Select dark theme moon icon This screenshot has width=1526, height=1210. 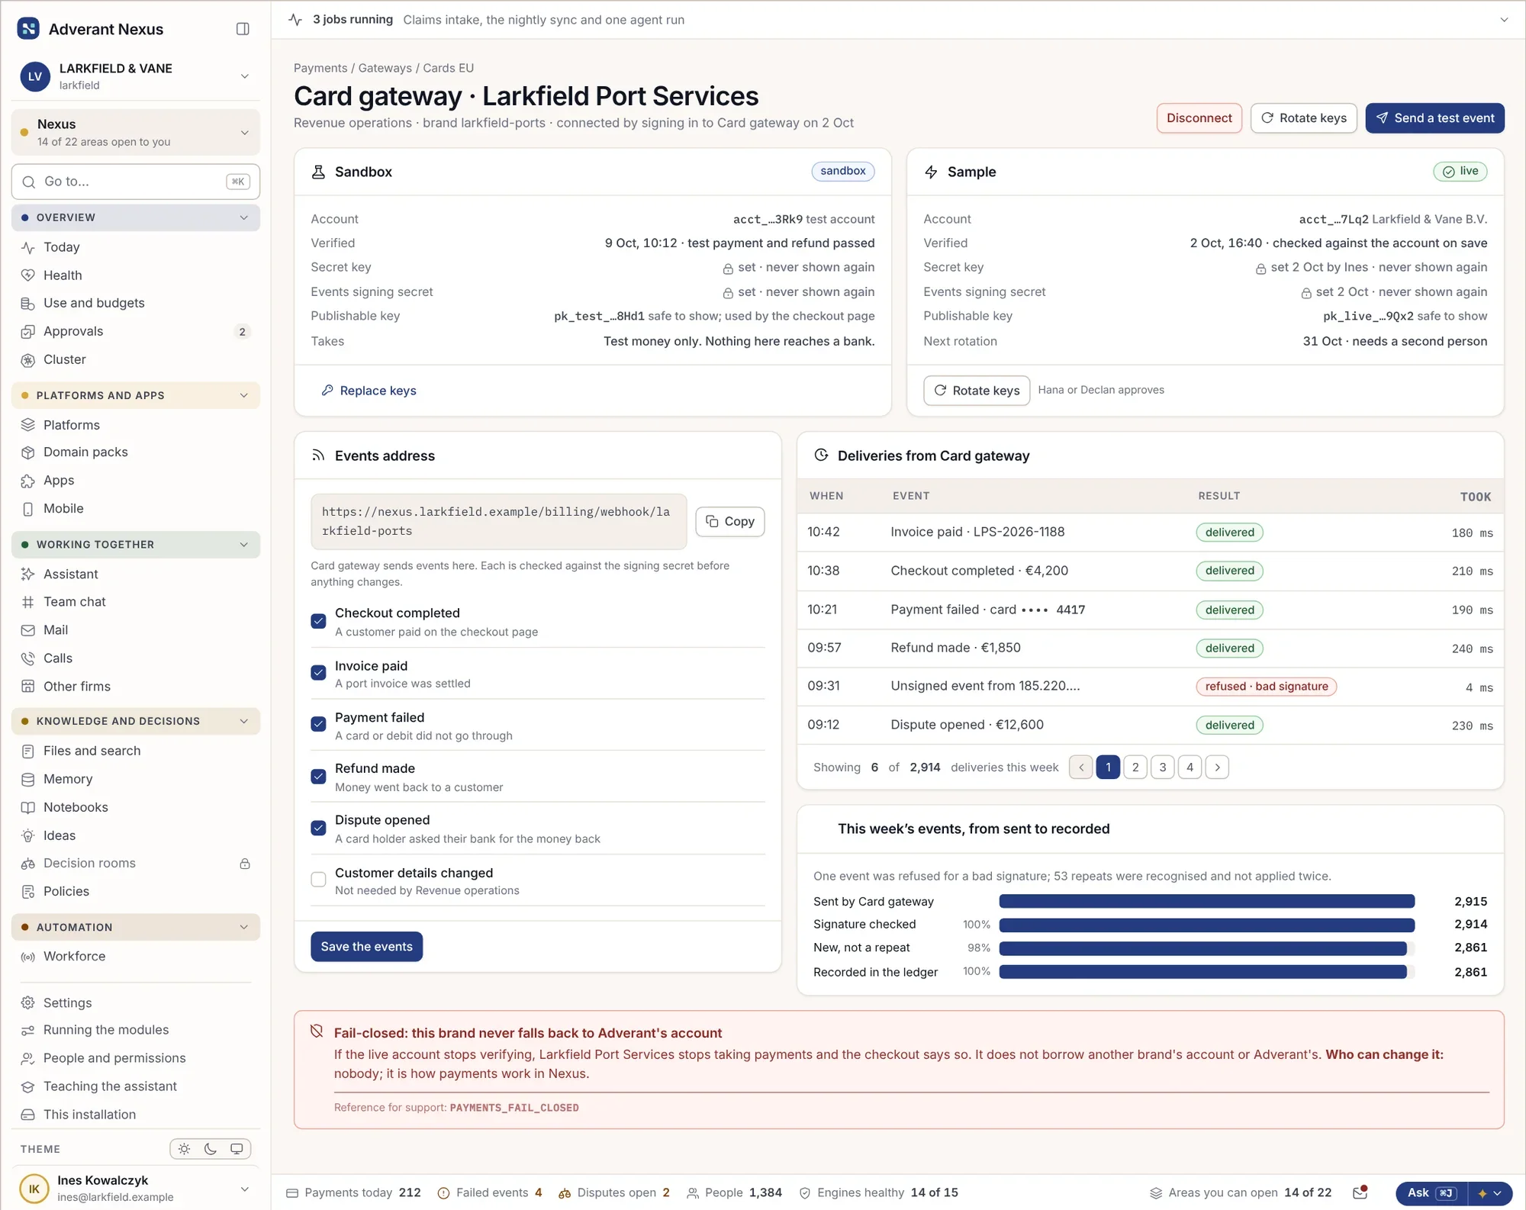click(x=211, y=1149)
